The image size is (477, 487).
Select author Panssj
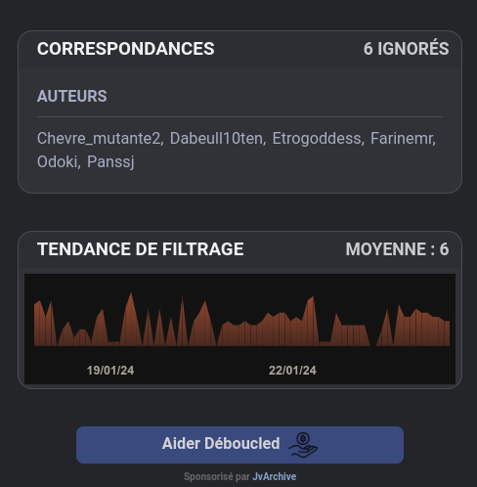(110, 161)
